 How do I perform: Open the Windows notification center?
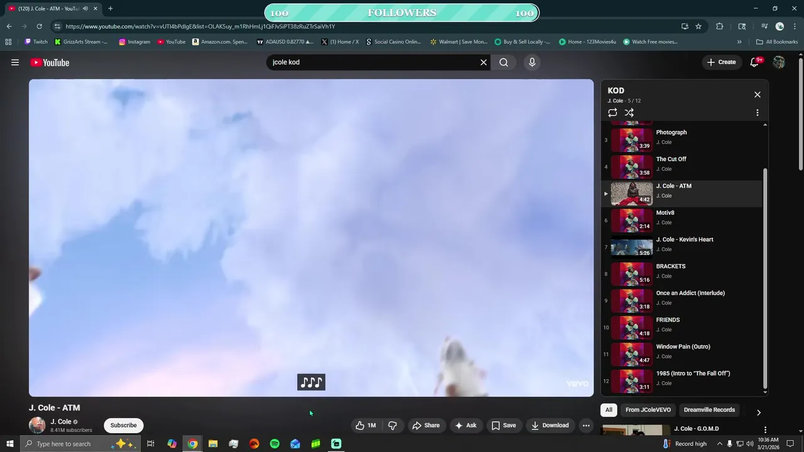[x=790, y=444]
